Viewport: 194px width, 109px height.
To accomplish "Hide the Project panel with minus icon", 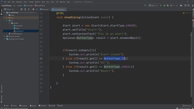I will (37, 9).
